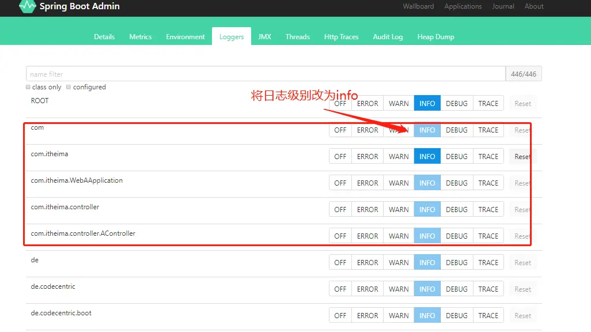This screenshot has height=332, width=591.
Task: Click the Spring Boot Admin logo icon
Action: (x=28, y=6)
